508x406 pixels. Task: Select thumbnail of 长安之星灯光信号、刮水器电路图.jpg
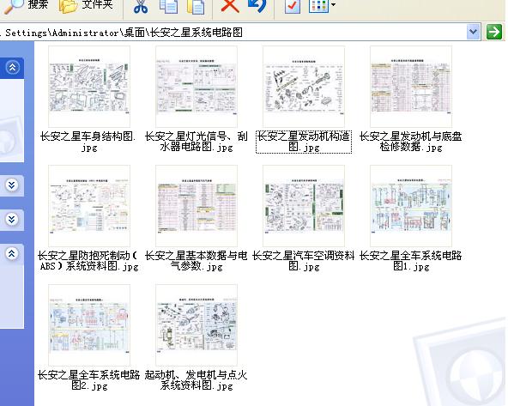(x=197, y=87)
